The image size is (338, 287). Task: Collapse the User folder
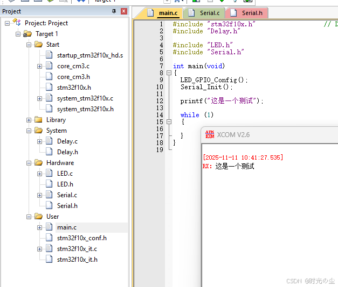pyautogui.click(x=29, y=217)
